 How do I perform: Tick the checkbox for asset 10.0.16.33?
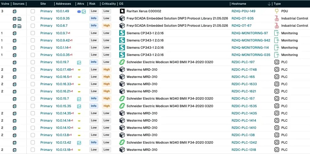33,84
